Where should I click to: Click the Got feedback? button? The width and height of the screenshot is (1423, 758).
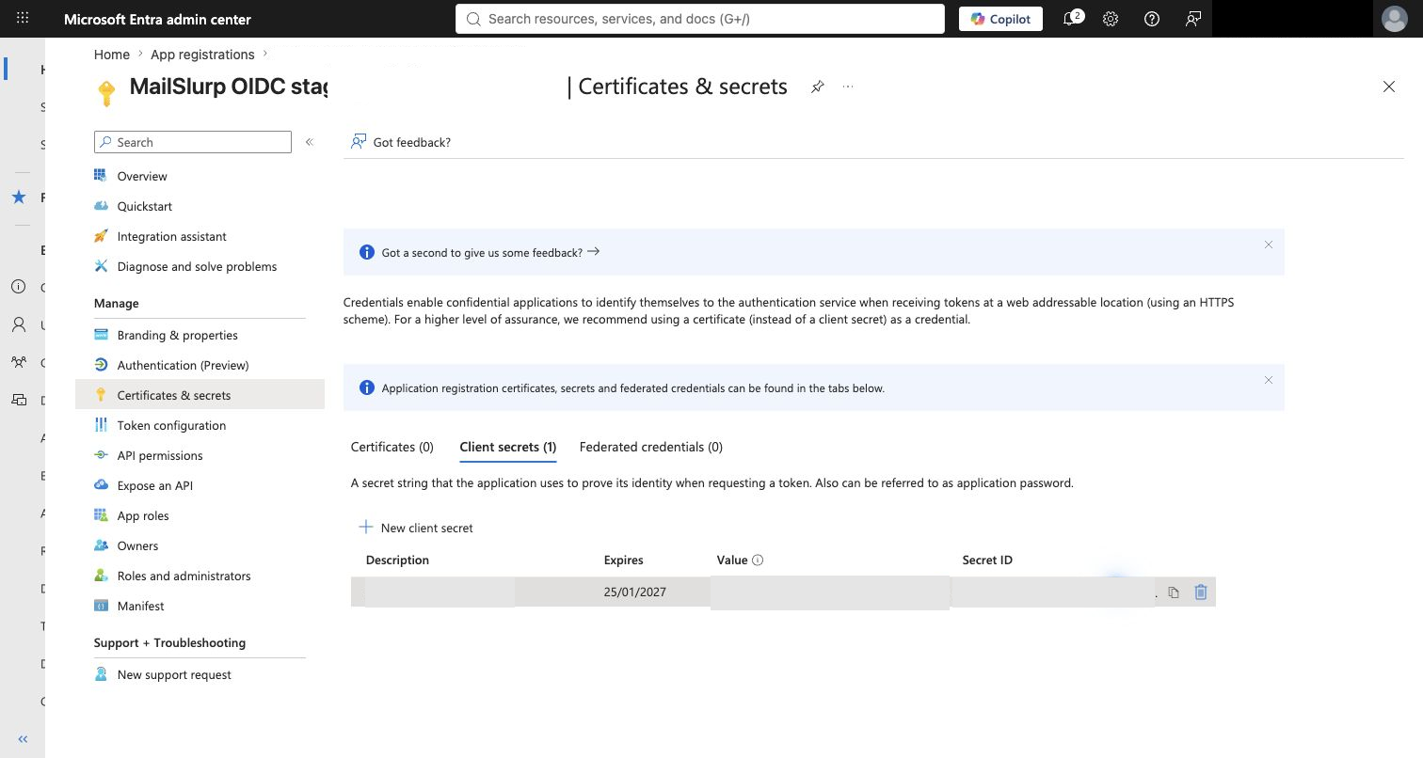coord(401,142)
